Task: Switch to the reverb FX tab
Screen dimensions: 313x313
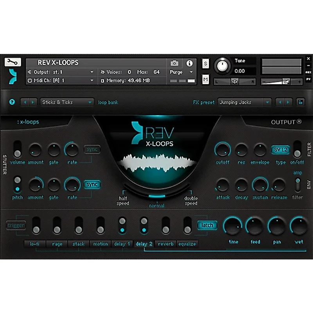Action: click(166, 243)
